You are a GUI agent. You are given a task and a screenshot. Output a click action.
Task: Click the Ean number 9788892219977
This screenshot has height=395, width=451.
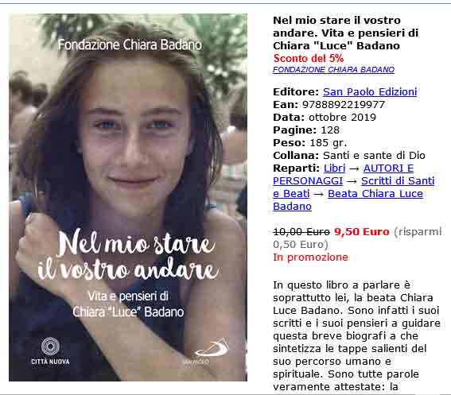344,105
